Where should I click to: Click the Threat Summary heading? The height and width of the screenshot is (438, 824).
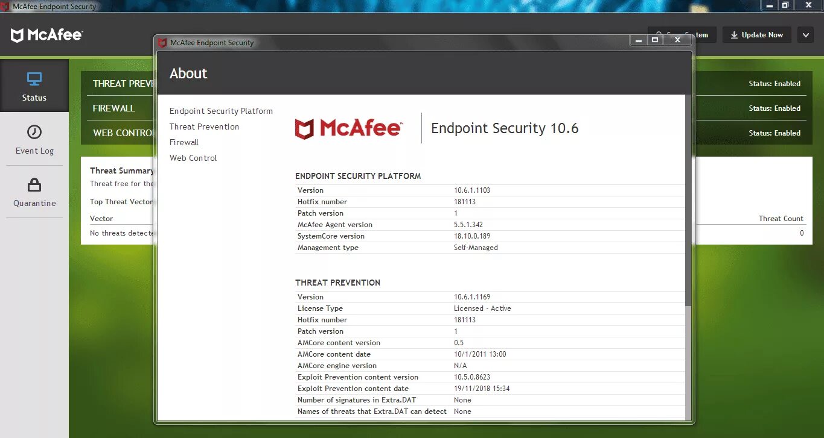pos(122,171)
